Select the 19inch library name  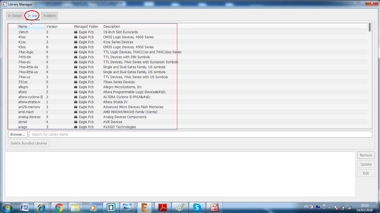(23, 32)
